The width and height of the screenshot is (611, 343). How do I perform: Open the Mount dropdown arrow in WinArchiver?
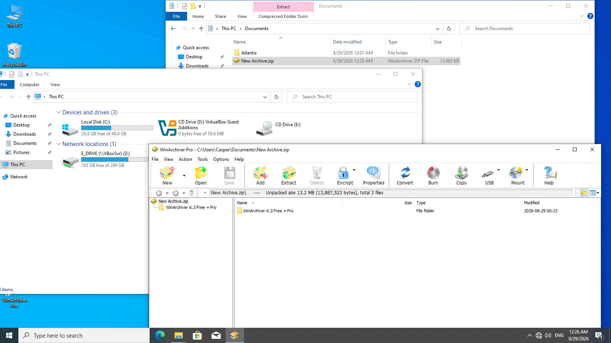(527, 170)
